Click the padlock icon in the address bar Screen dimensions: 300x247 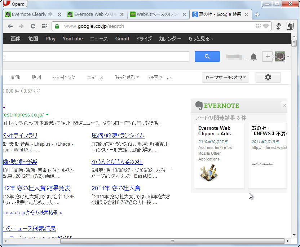point(57,26)
